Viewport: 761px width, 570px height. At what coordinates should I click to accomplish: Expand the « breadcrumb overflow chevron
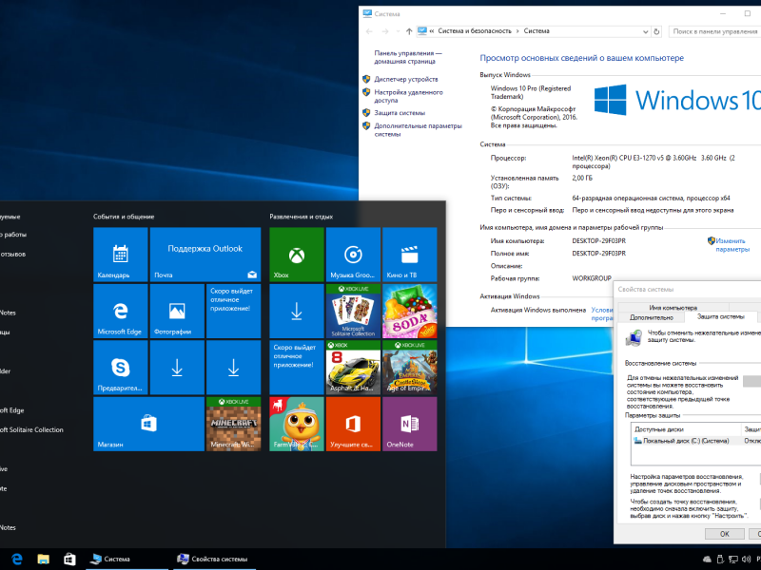pyautogui.click(x=432, y=31)
